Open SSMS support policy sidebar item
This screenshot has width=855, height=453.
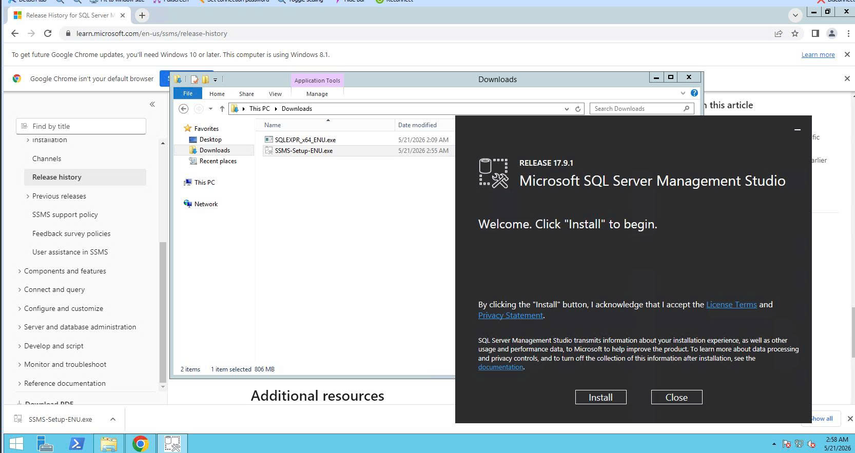[65, 214]
